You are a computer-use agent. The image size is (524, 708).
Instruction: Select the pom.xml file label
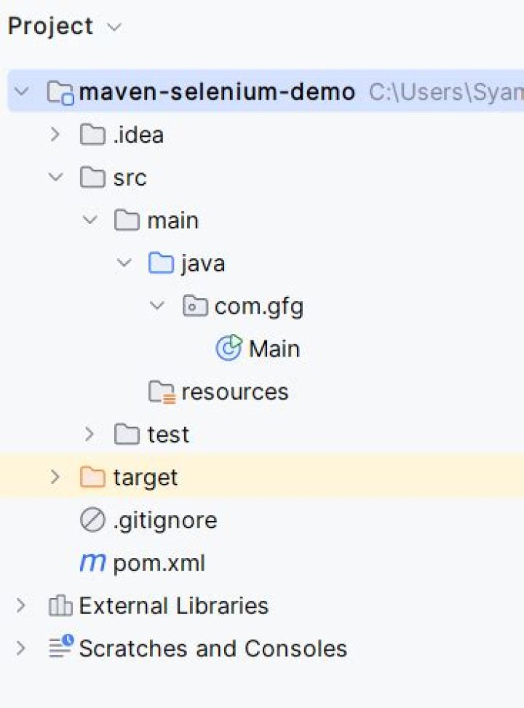159,563
